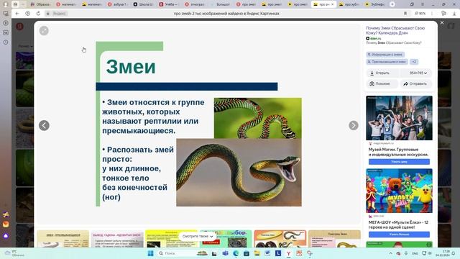This screenshot has width=460, height=259.
Task: Click the blue button under 'МЕГА-ШОУ' ad
Action: point(399,235)
